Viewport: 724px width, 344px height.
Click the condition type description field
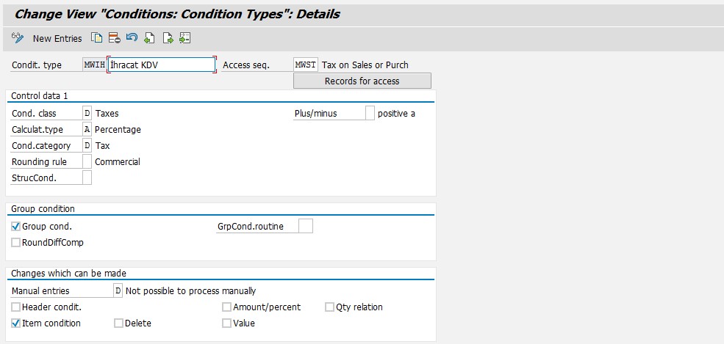(x=162, y=65)
